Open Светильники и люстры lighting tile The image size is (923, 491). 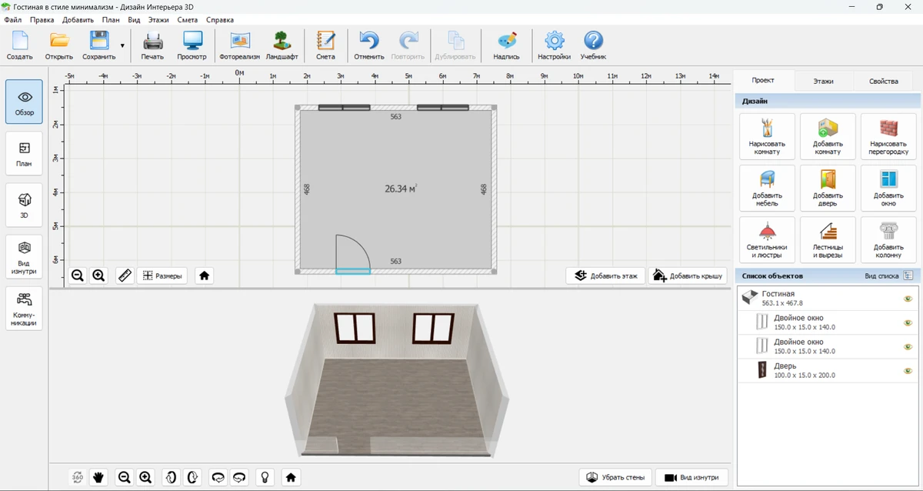(767, 240)
